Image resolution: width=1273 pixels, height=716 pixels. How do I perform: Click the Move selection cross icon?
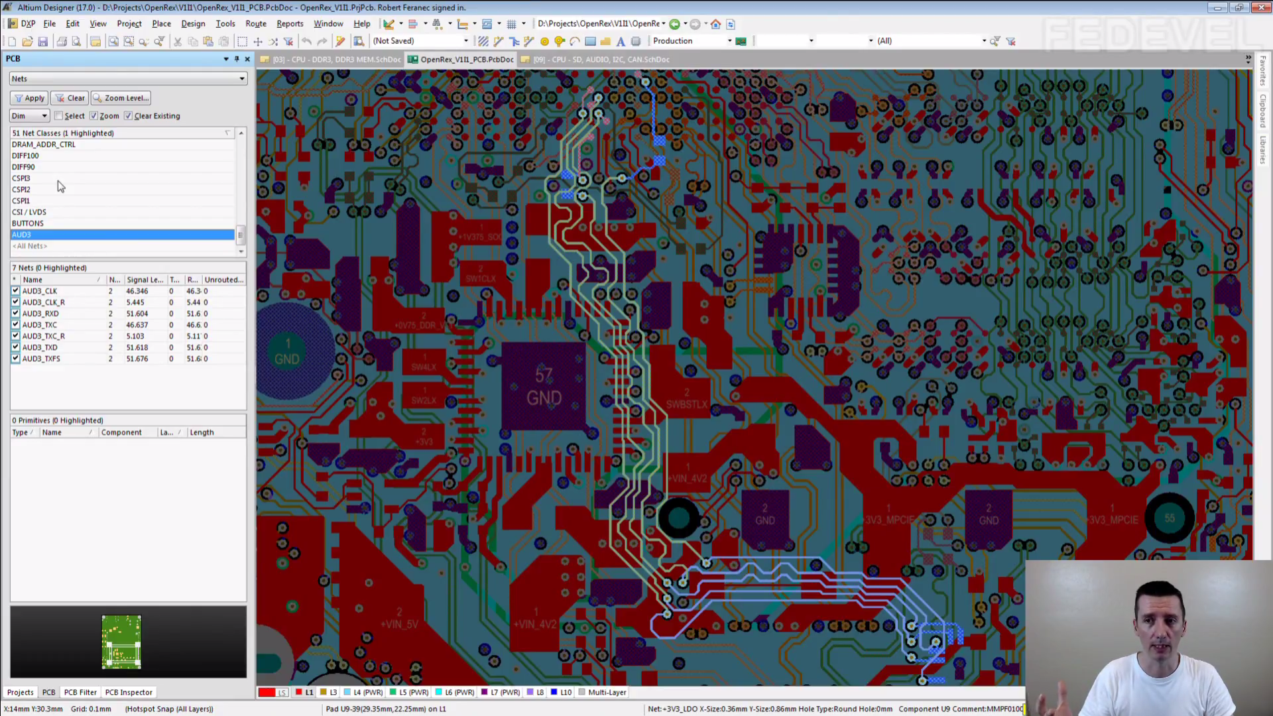(x=258, y=42)
